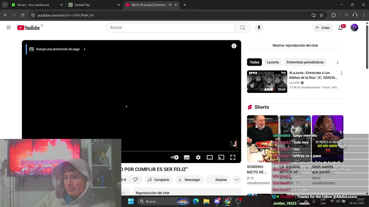Open Chrome media controls icon
This screenshot has height=207, width=369.
click(347, 15)
